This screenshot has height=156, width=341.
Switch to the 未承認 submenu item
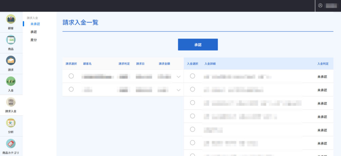tap(35, 24)
